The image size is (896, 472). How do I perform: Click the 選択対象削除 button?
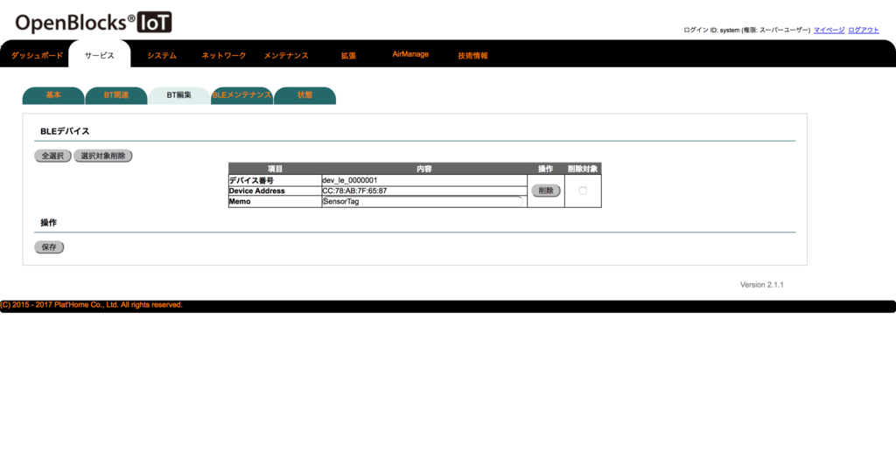coord(103,156)
